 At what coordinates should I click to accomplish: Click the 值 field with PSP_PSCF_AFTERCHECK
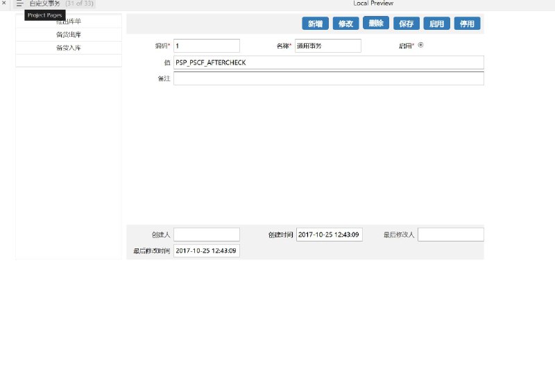point(328,62)
